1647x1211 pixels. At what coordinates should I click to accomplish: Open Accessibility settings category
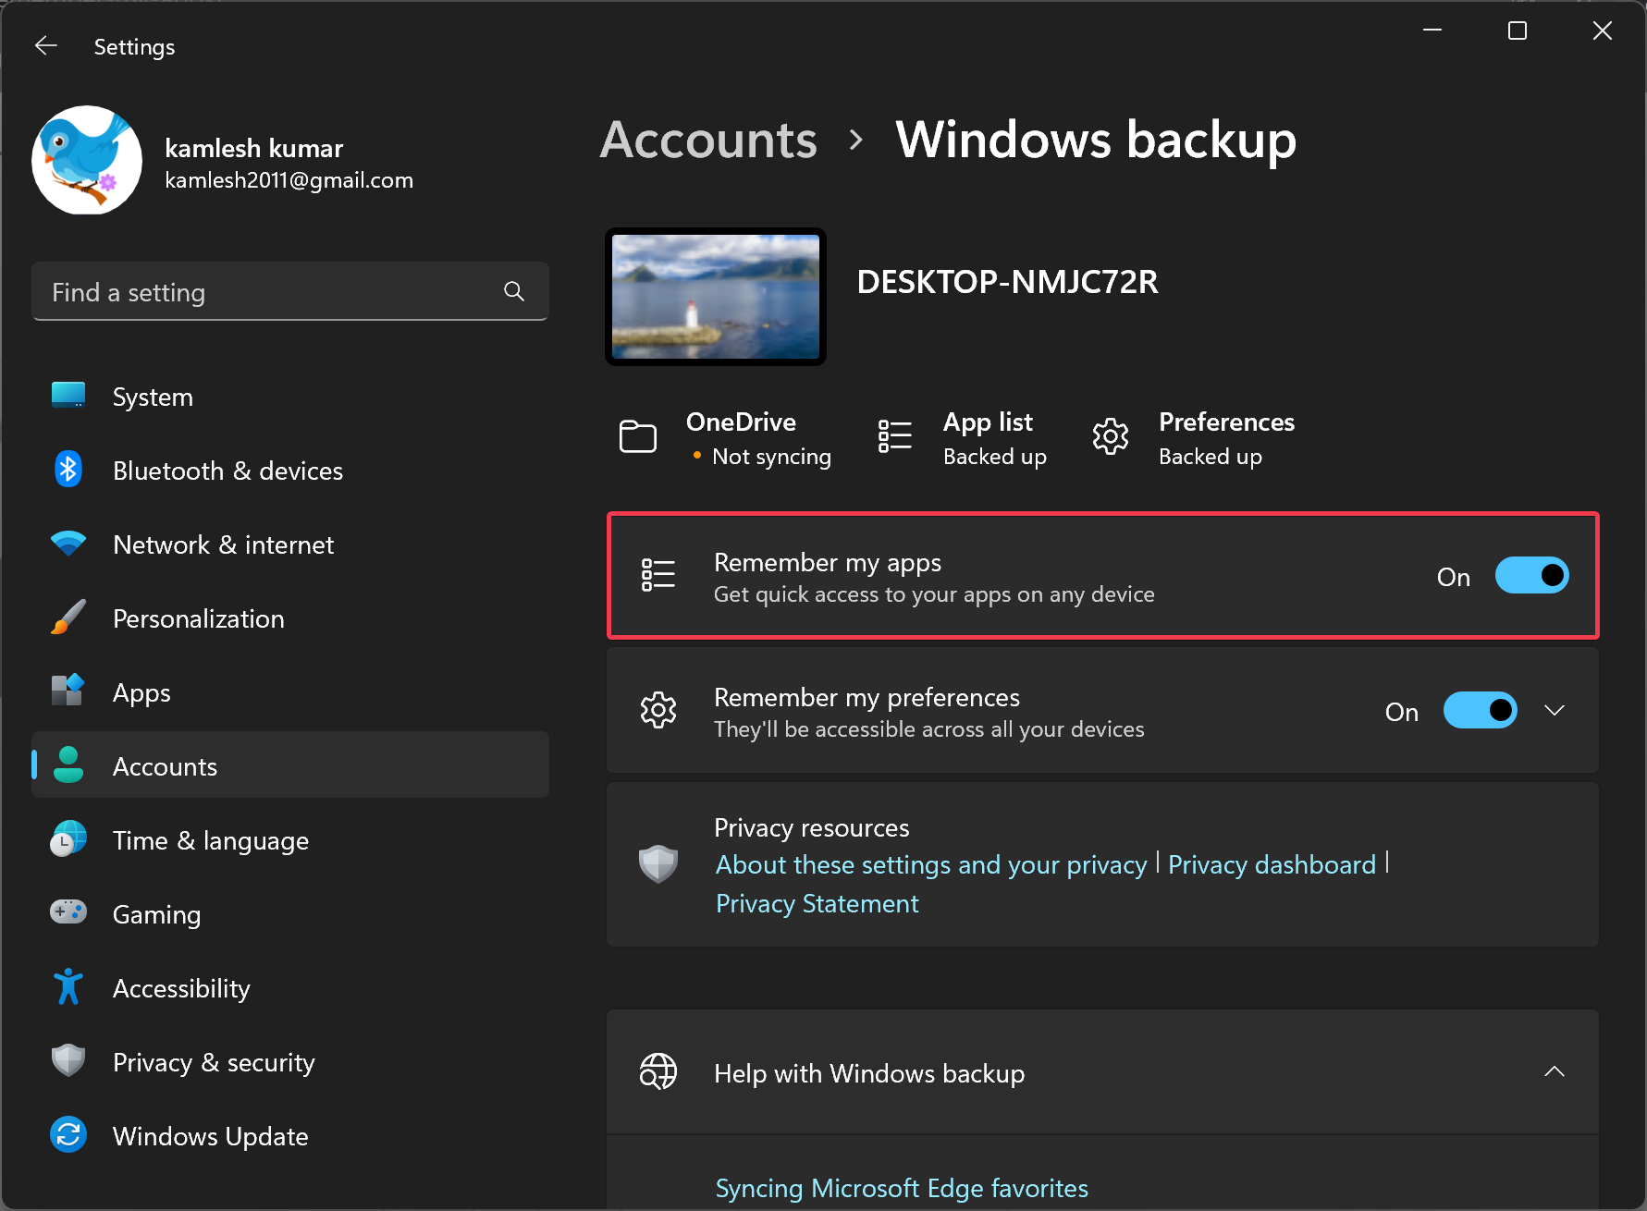(290, 987)
